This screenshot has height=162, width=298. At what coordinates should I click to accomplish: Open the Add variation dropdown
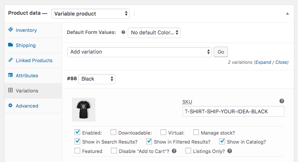coord(140,52)
